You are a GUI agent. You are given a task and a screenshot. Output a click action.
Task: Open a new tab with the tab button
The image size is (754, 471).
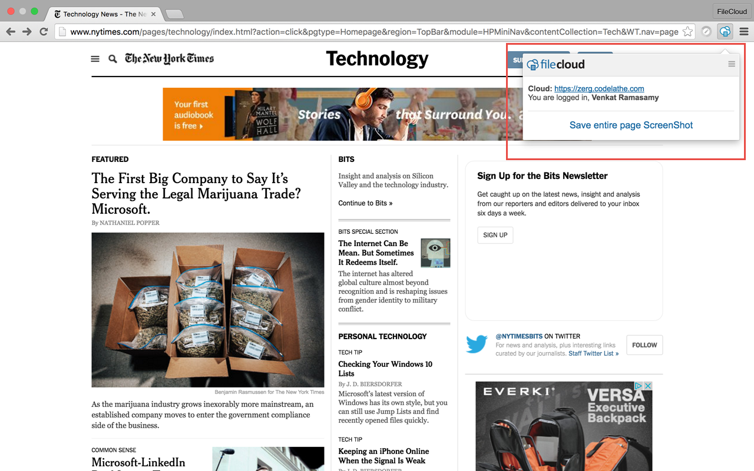pyautogui.click(x=174, y=14)
